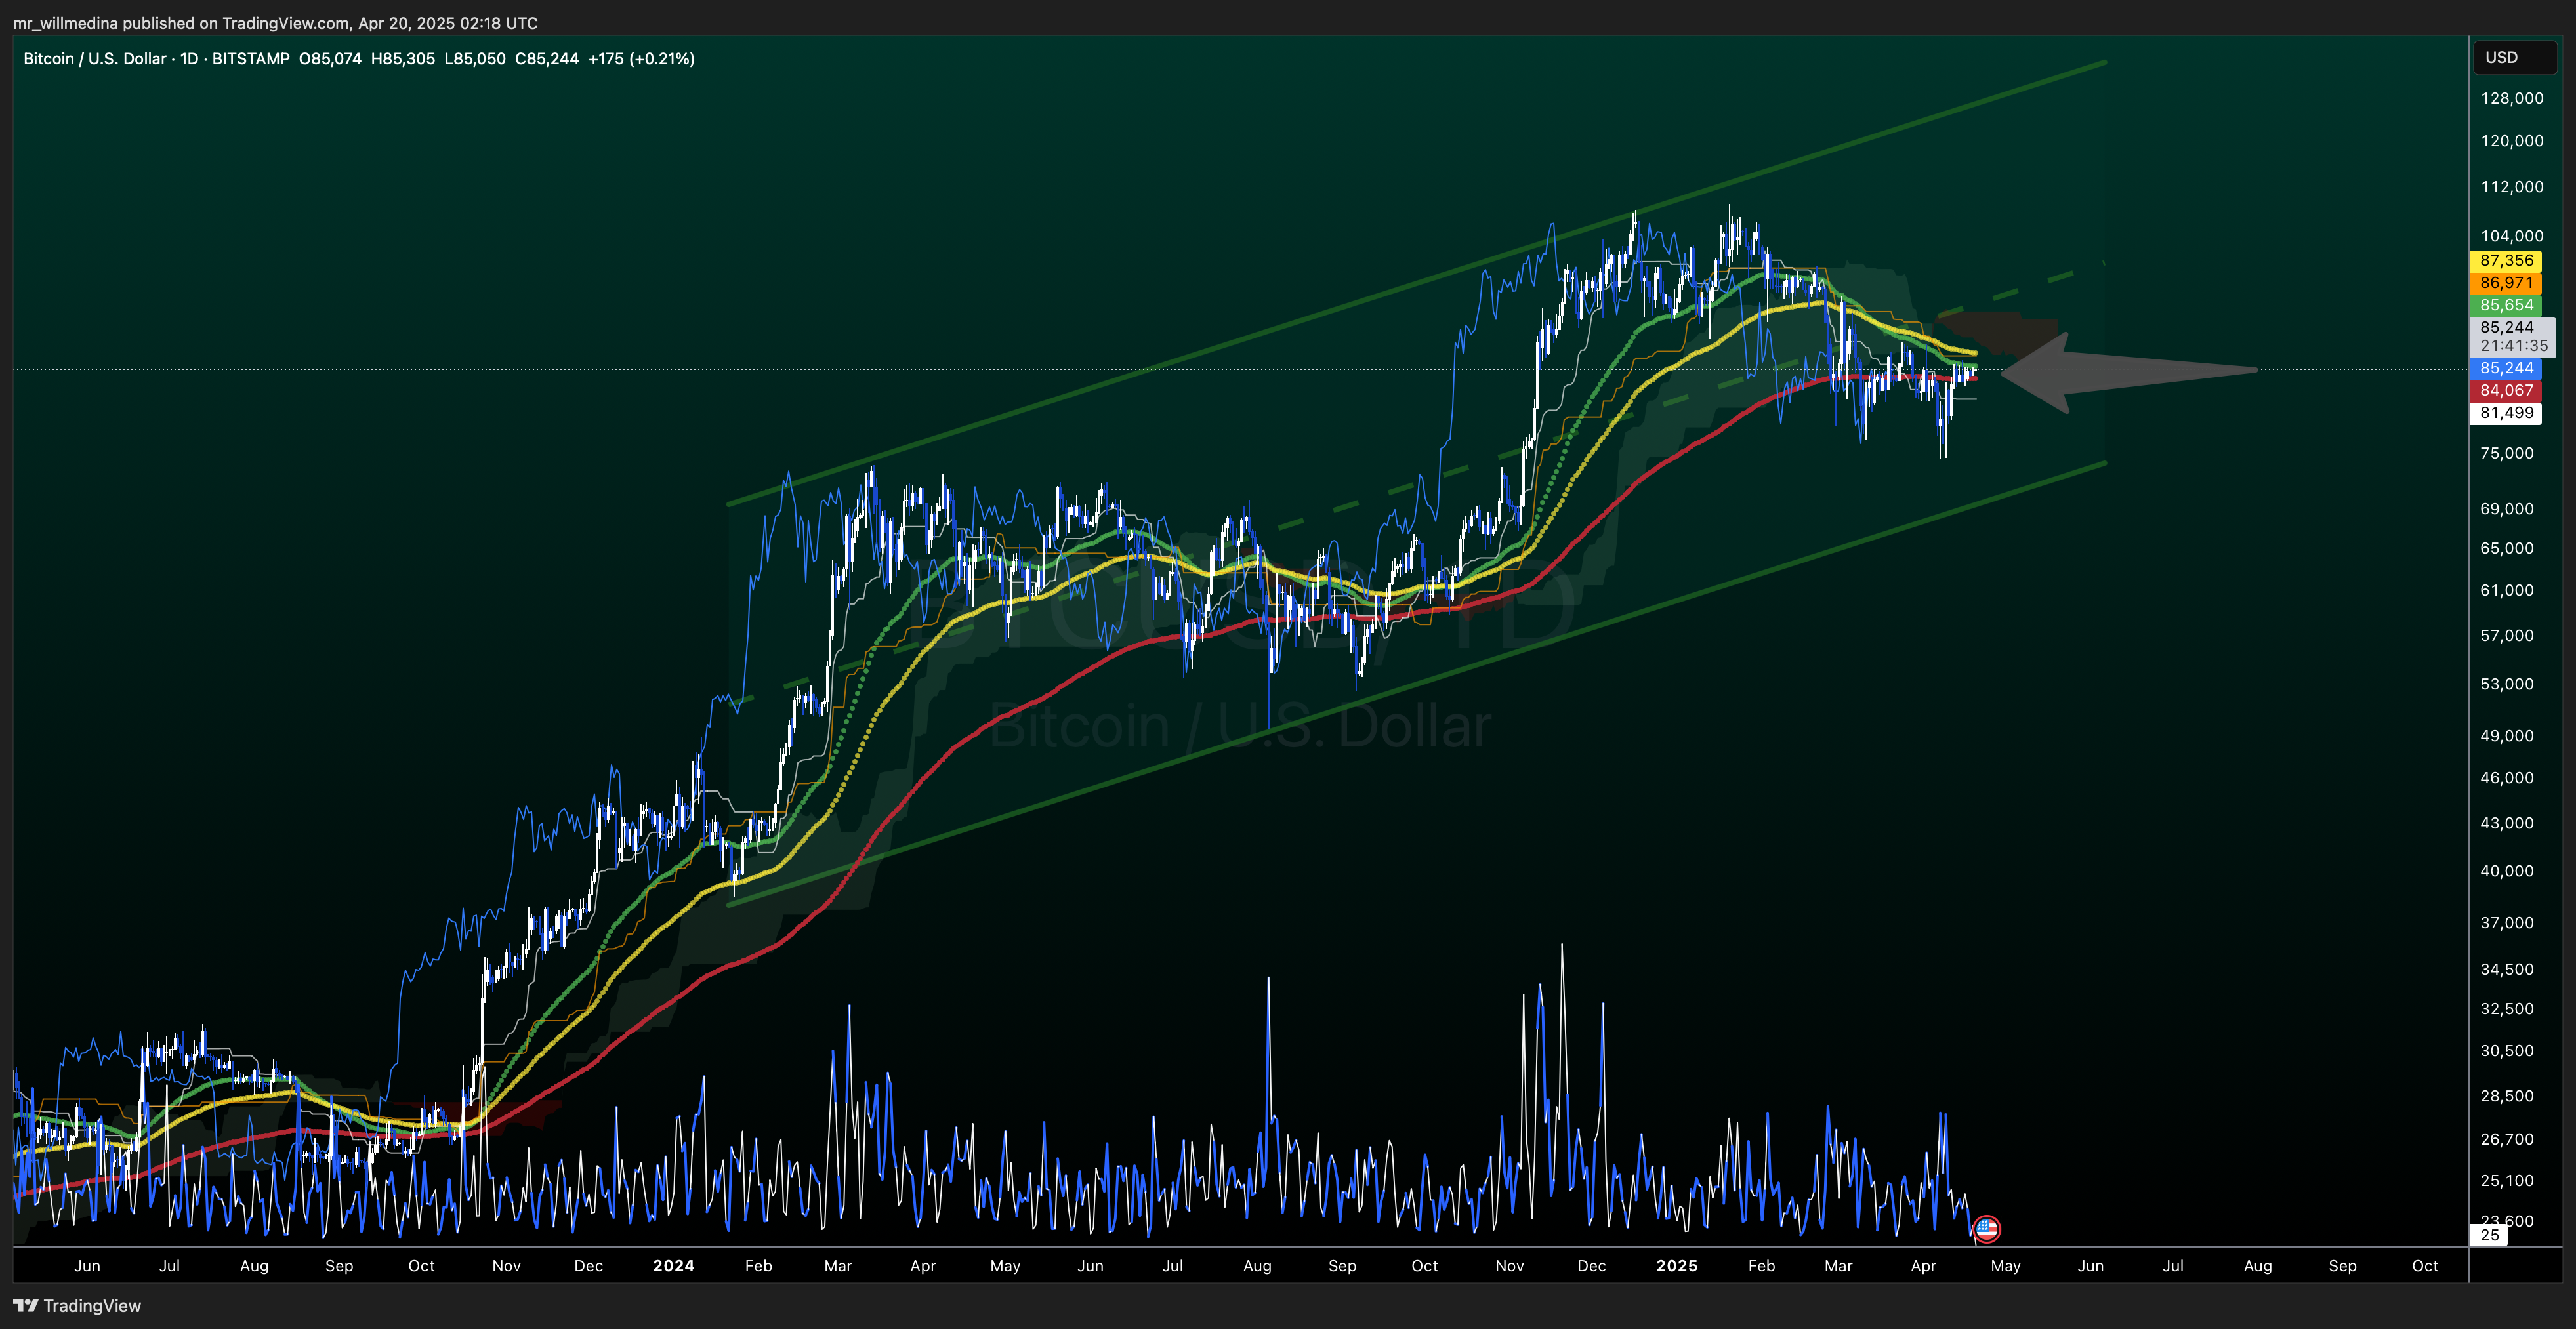Click the 69,000 price axis label
Screen dimensions: 2576x1329
tap(2507, 509)
